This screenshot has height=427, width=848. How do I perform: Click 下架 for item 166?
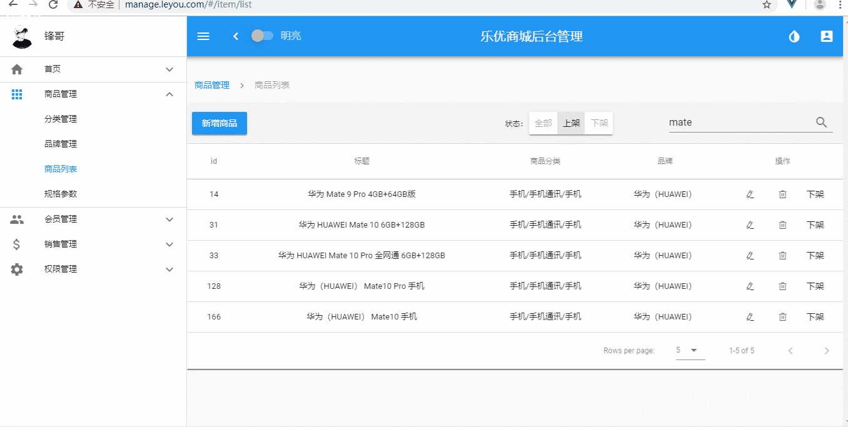[x=815, y=317]
